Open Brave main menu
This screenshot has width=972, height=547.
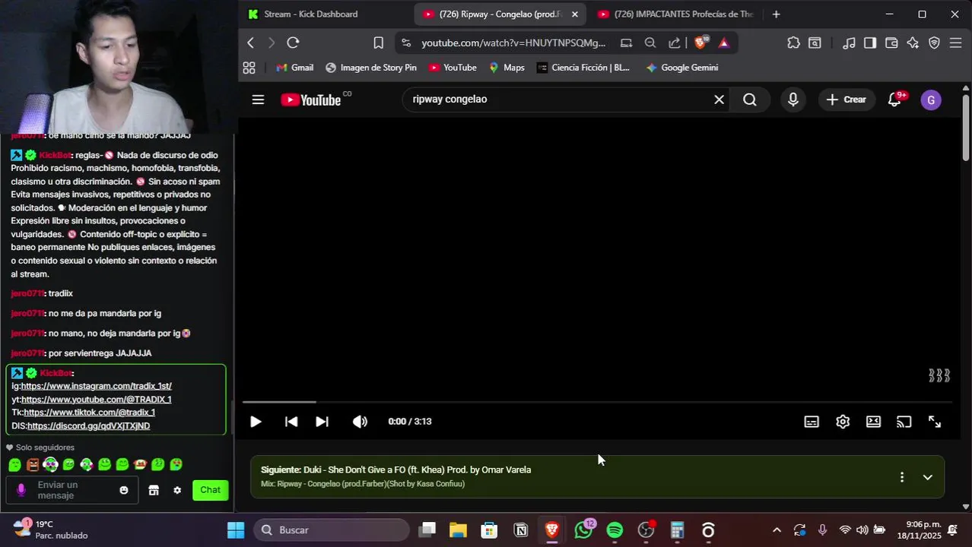pyautogui.click(x=956, y=43)
